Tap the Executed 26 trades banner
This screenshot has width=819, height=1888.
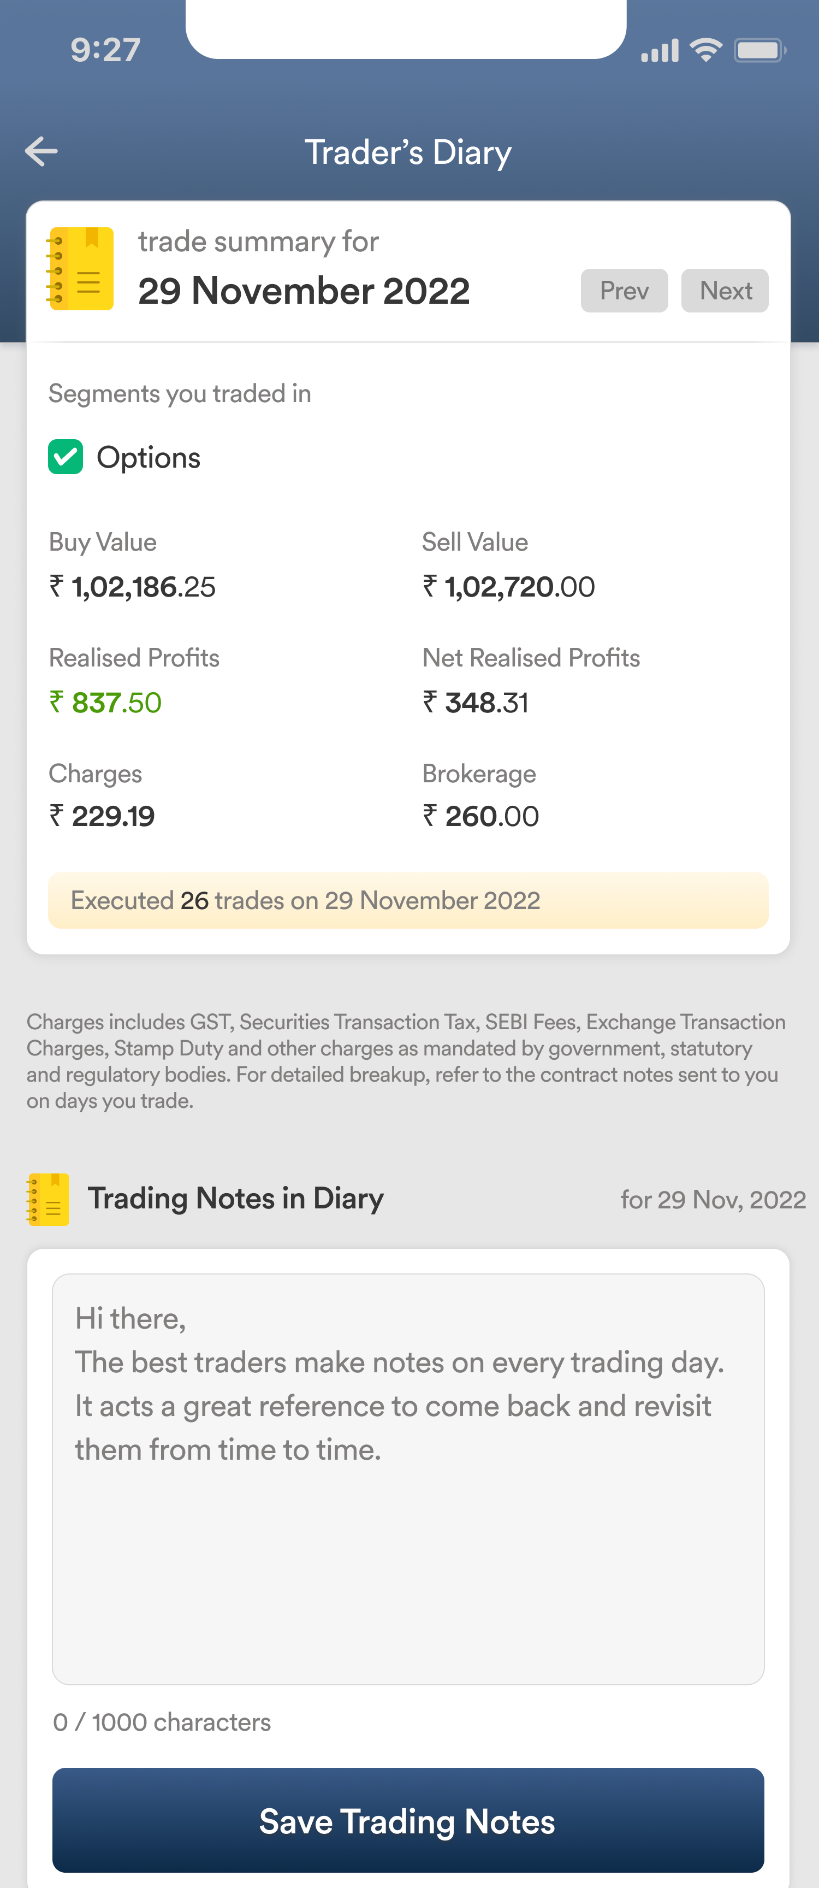pos(408,900)
